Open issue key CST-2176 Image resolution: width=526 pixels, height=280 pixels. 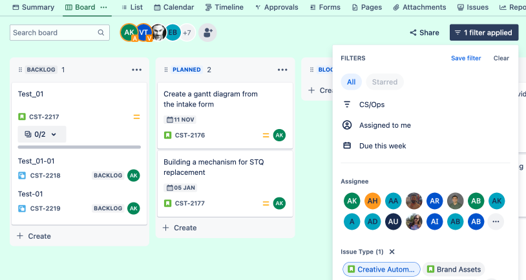[190, 135]
